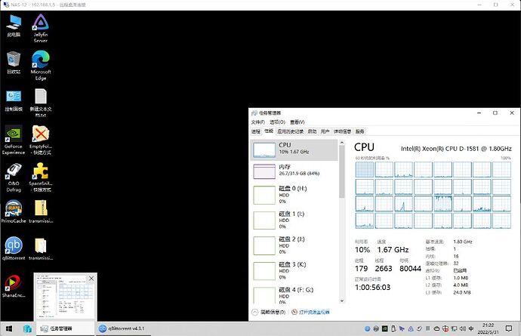Close the Task Manager taskbar preview thumbnail

pos(91,279)
